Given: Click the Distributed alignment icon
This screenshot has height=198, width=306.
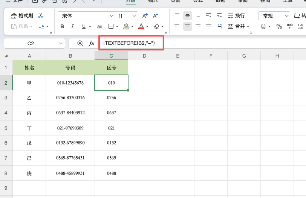Looking at the screenshot, I should (219, 26).
